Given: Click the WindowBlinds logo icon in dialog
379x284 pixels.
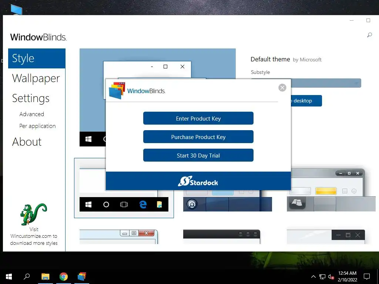Looking at the screenshot, I should tap(117, 91).
